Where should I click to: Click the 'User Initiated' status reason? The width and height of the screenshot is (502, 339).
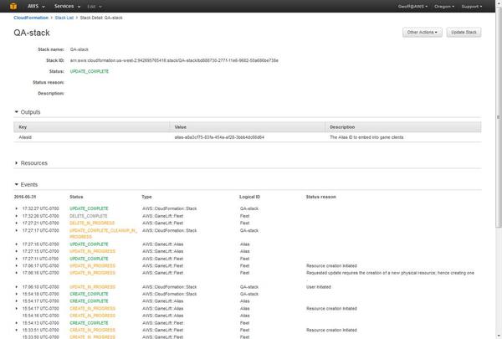[x=319, y=287]
